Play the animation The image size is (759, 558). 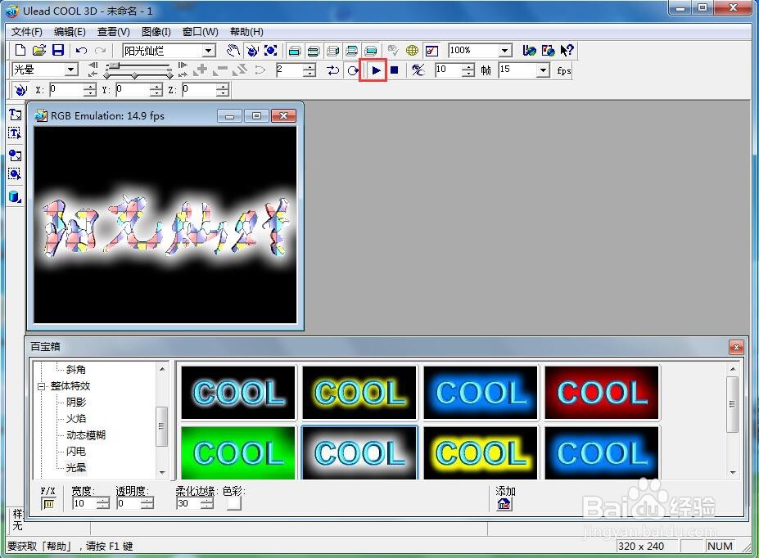point(376,70)
